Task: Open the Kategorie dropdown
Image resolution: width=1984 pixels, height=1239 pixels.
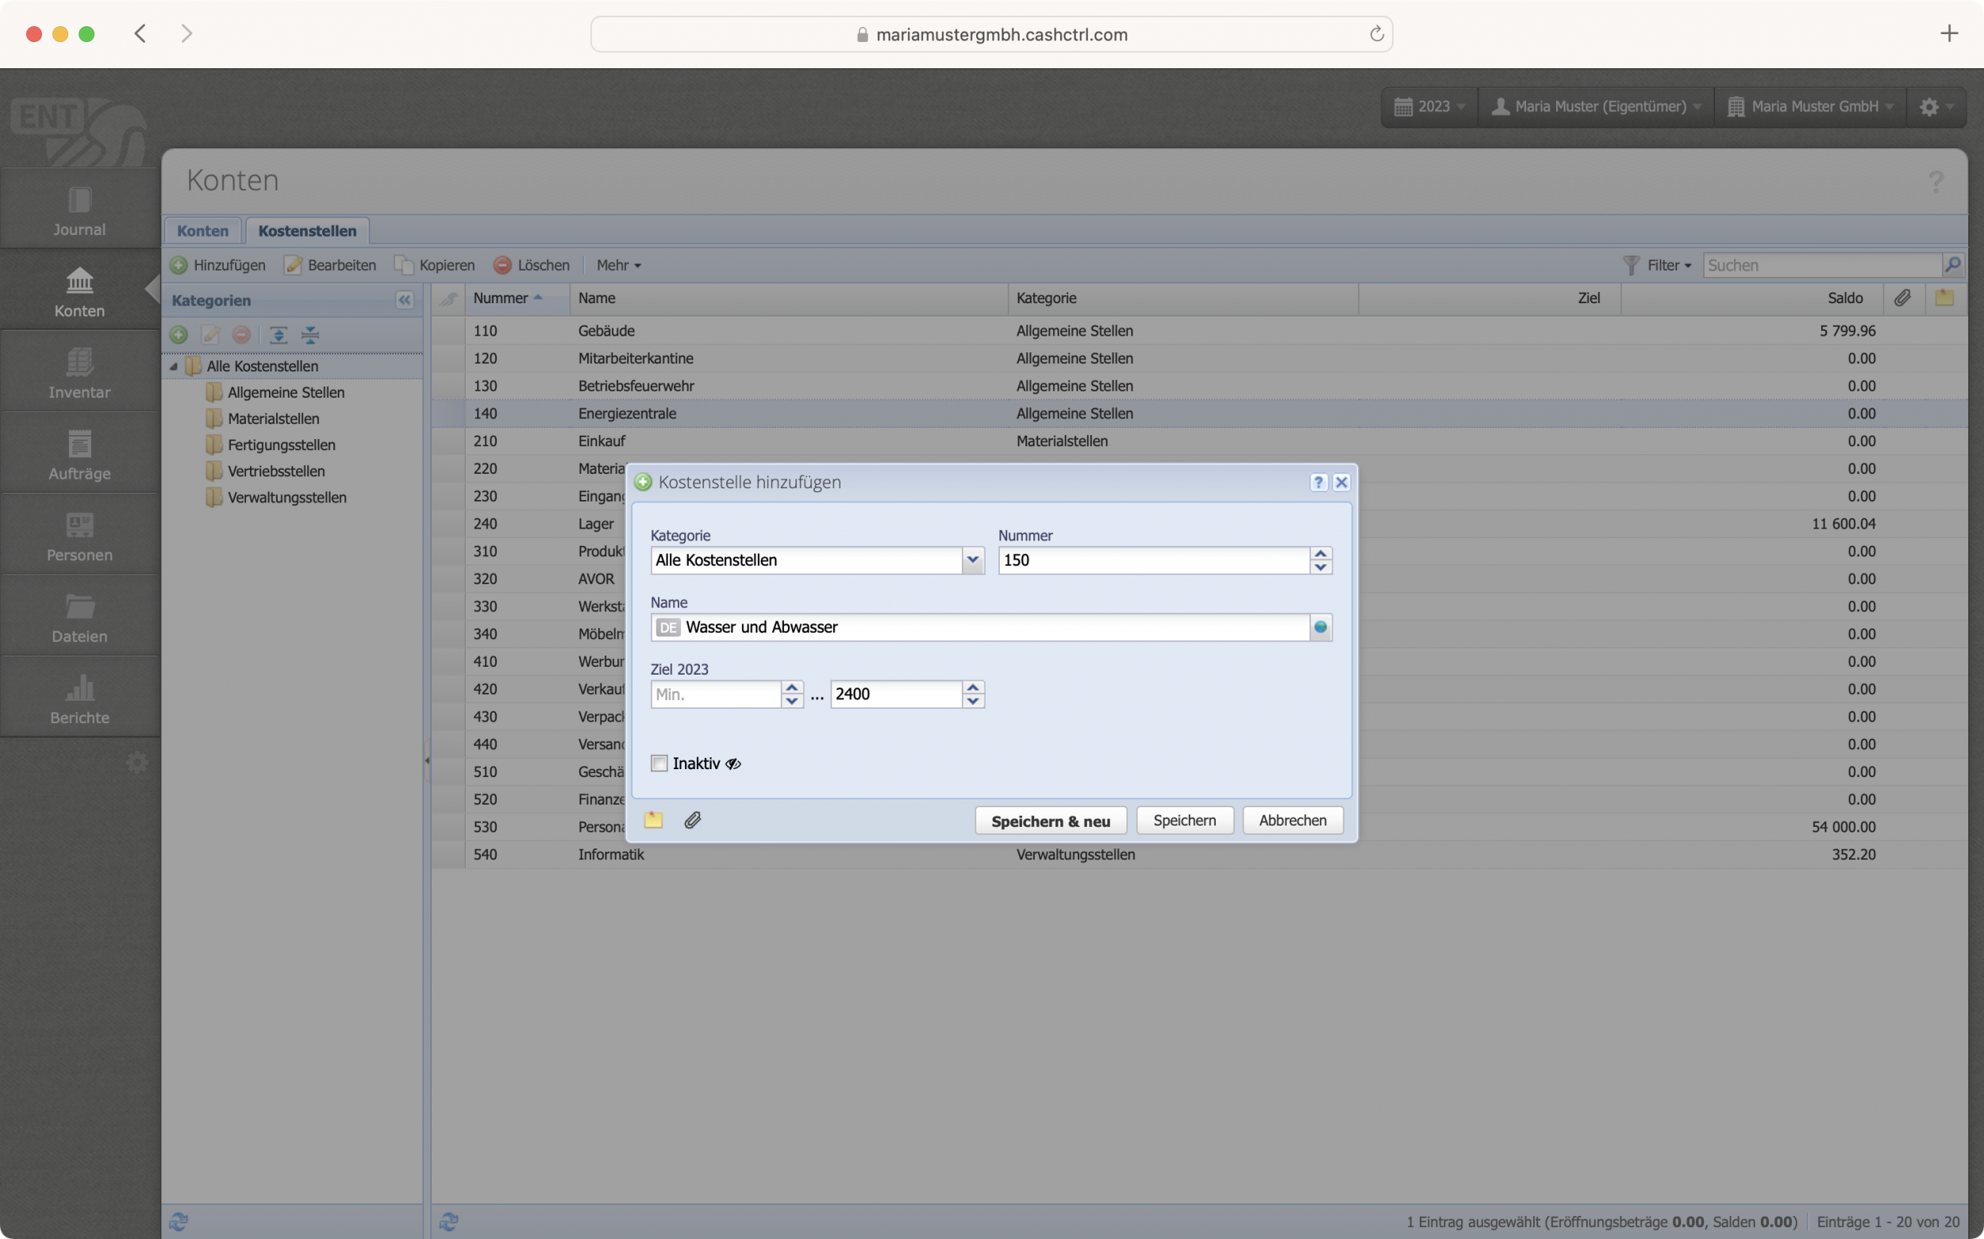Action: [x=972, y=560]
